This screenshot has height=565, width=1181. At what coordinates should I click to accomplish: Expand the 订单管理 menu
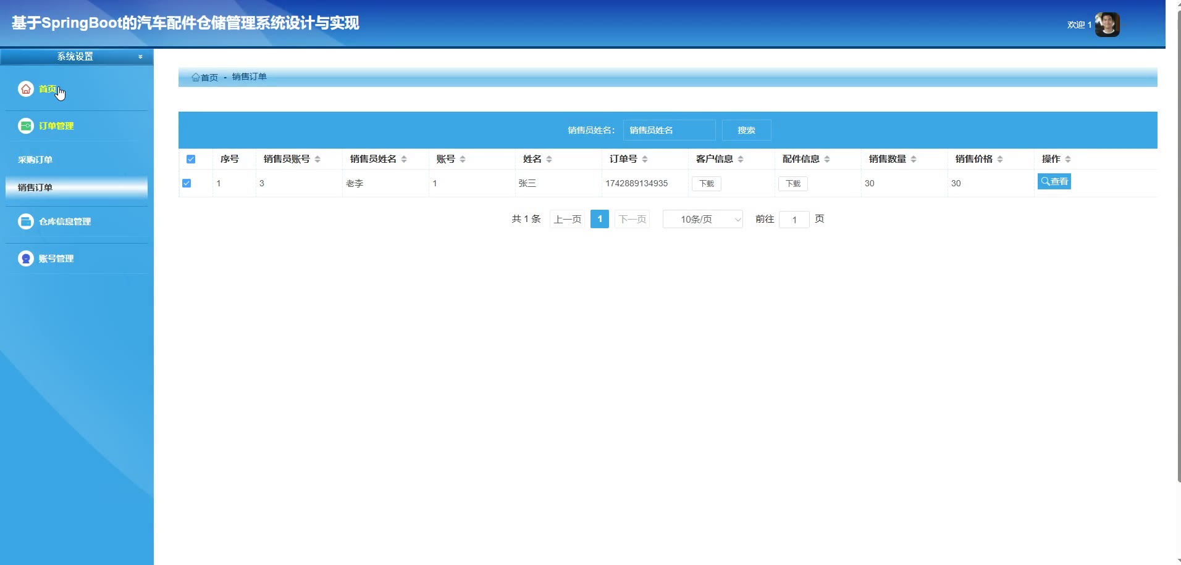click(x=56, y=126)
